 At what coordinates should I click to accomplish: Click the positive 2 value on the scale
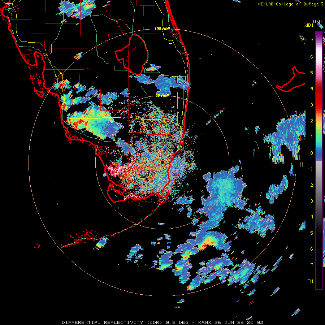click(312, 121)
